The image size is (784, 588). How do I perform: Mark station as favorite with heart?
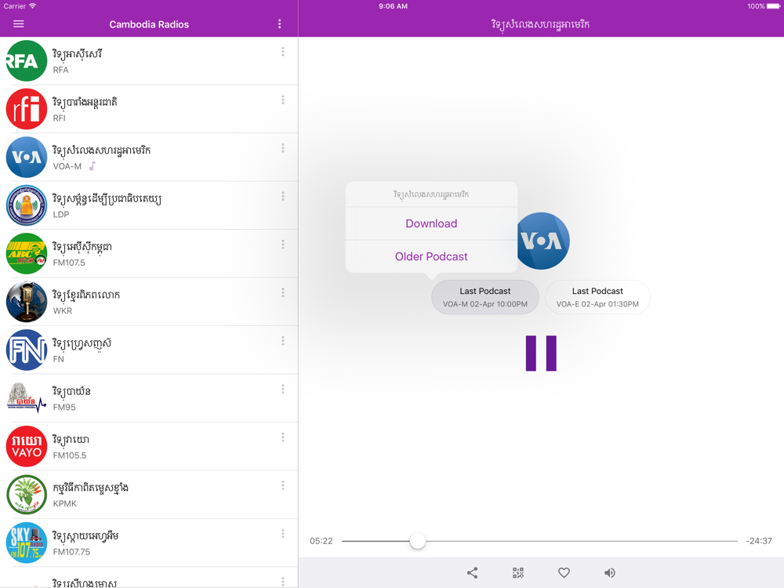(x=564, y=572)
